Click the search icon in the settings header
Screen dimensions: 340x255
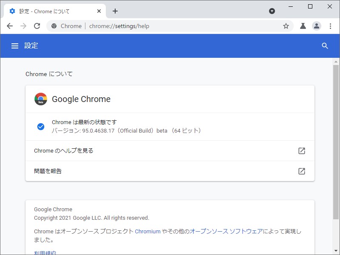pos(325,45)
